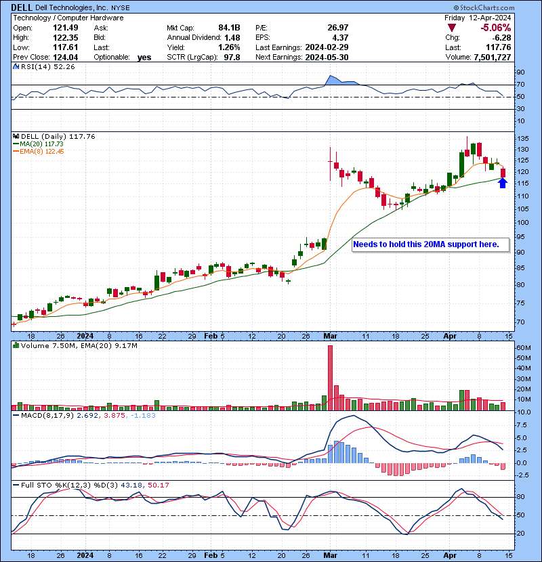
Task: Click the Open value 121.49
Action: [65, 28]
